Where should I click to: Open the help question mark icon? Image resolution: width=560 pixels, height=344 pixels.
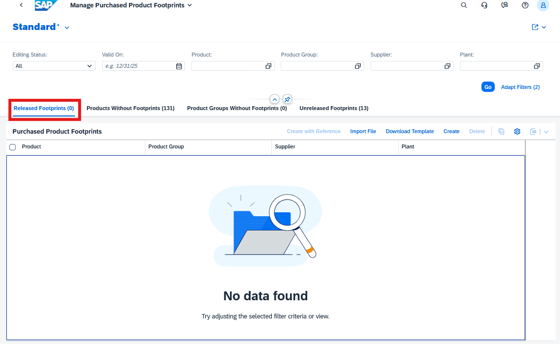[x=525, y=5]
